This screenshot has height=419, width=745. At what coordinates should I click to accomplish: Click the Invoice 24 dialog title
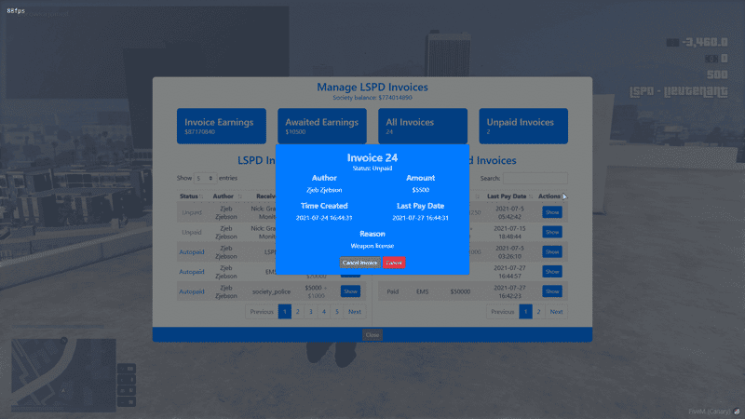click(x=372, y=157)
